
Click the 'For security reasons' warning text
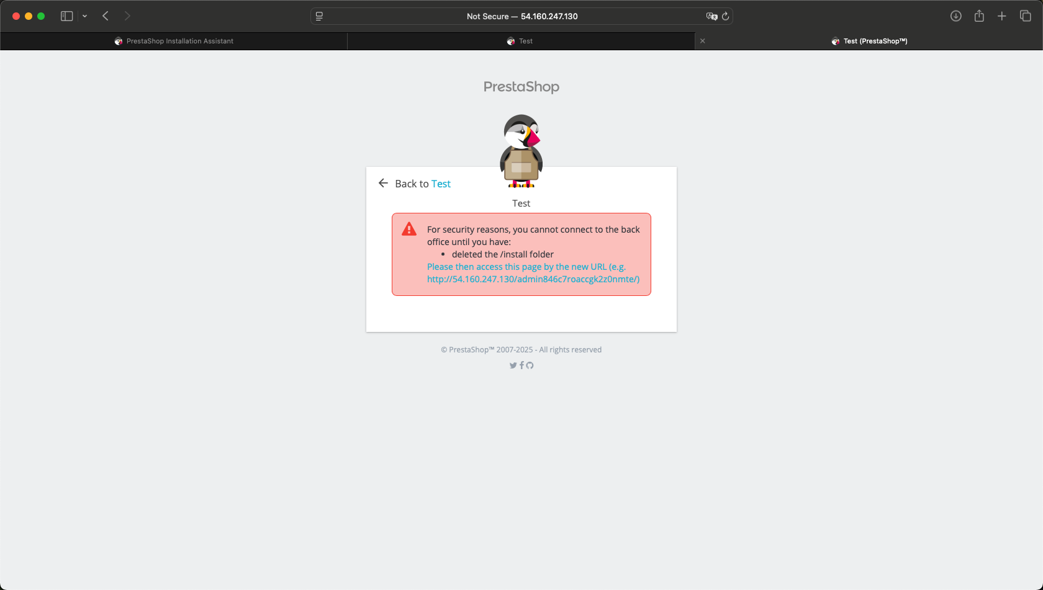[x=533, y=236]
